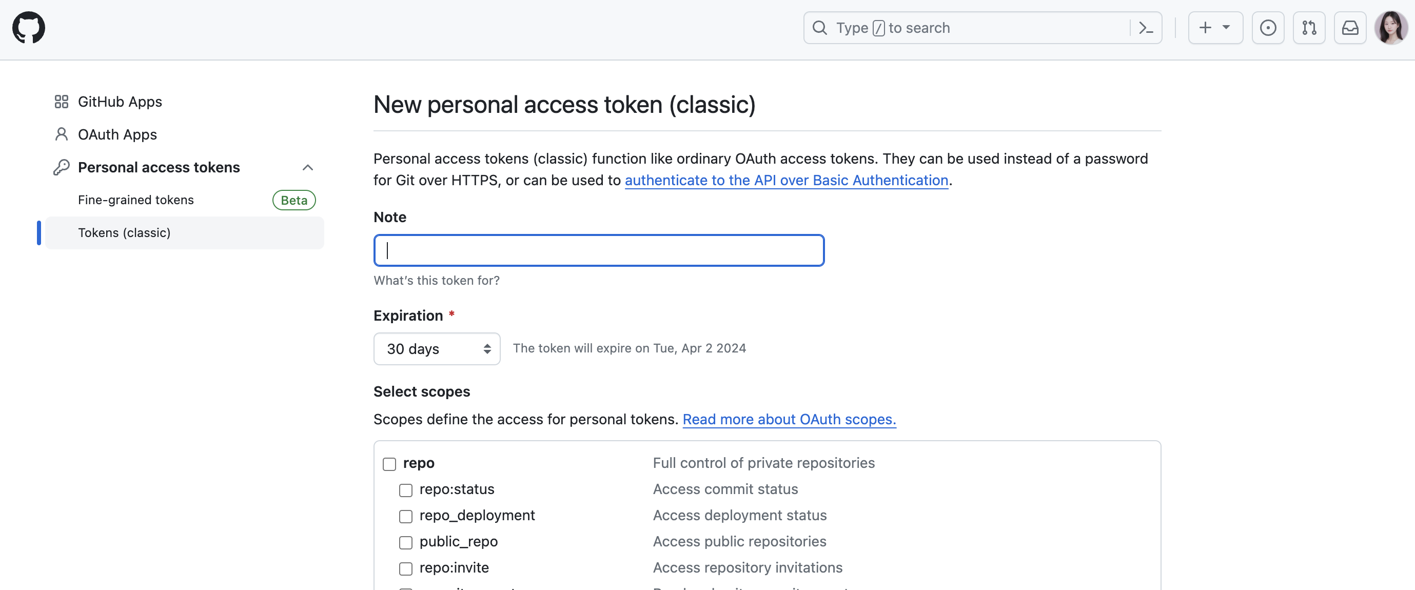
Task: Open the Pull requests icon
Action: coord(1308,28)
